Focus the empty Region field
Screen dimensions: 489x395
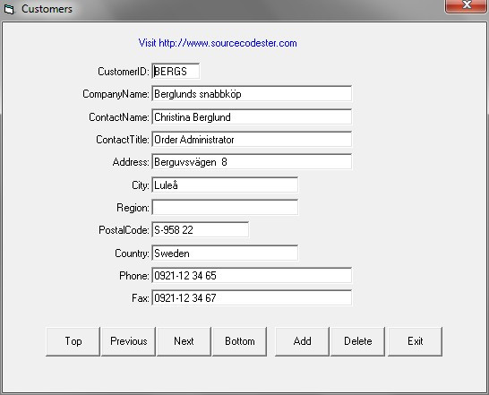(x=225, y=208)
